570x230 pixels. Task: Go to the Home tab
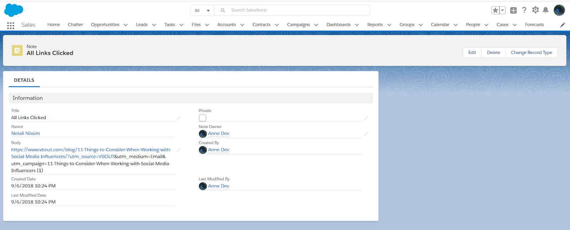[53, 25]
